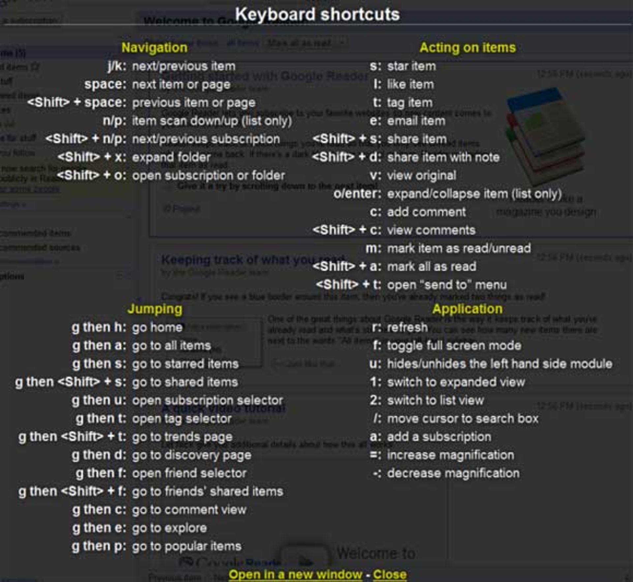This screenshot has width=633, height=582.
Task: Close the keyboard shortcuts overlay
Action: point(391,575)
